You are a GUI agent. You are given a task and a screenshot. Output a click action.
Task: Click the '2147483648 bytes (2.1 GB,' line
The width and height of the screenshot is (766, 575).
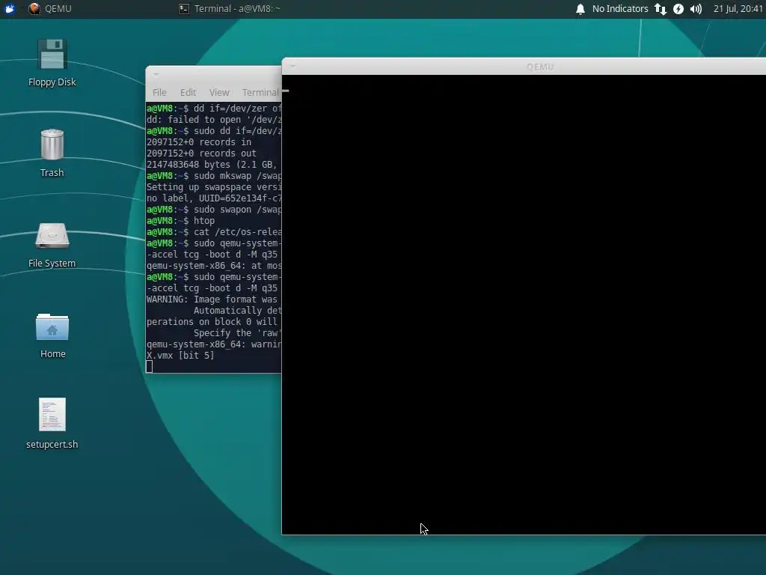pyautogui.click(x=213, y=164)
